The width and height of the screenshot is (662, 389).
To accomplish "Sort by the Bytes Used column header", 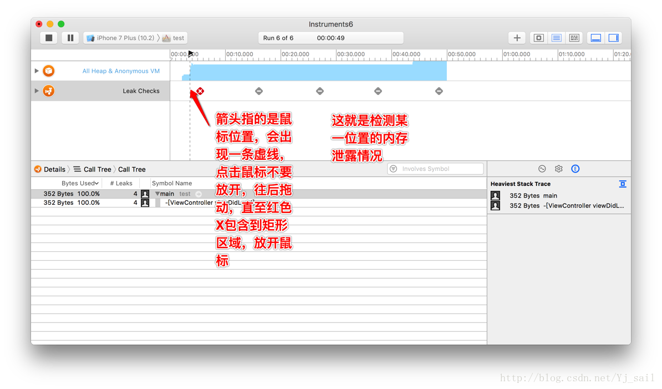I will pos(80,183).
